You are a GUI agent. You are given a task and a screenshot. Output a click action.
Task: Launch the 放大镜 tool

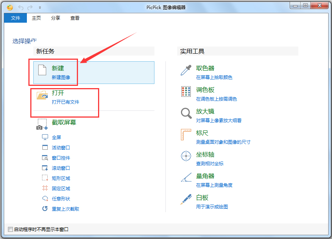point(205,111)
